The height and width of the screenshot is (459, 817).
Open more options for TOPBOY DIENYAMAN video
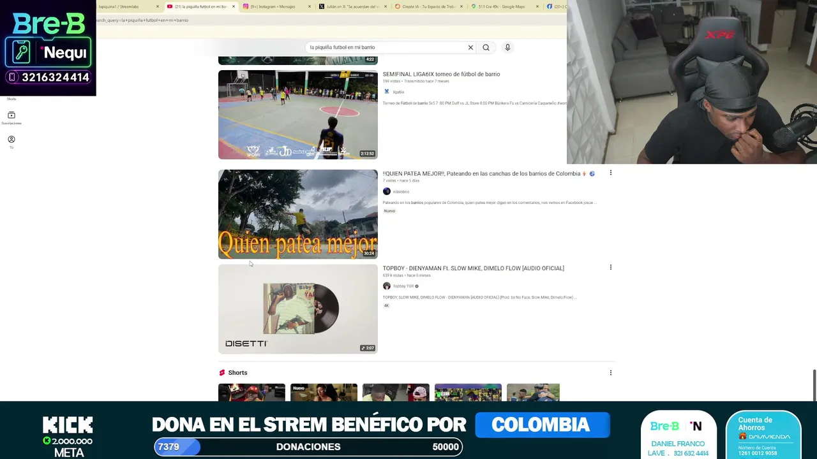coord(610,267)
